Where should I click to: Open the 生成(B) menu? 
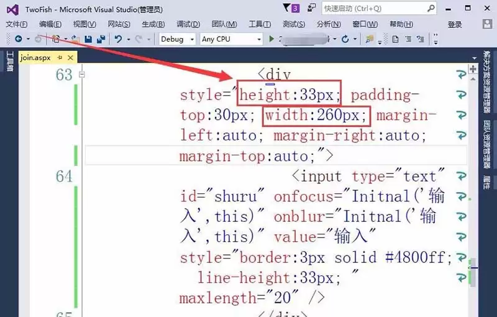[153, 24]
